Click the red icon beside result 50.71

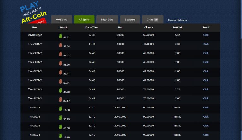(60, 81)
